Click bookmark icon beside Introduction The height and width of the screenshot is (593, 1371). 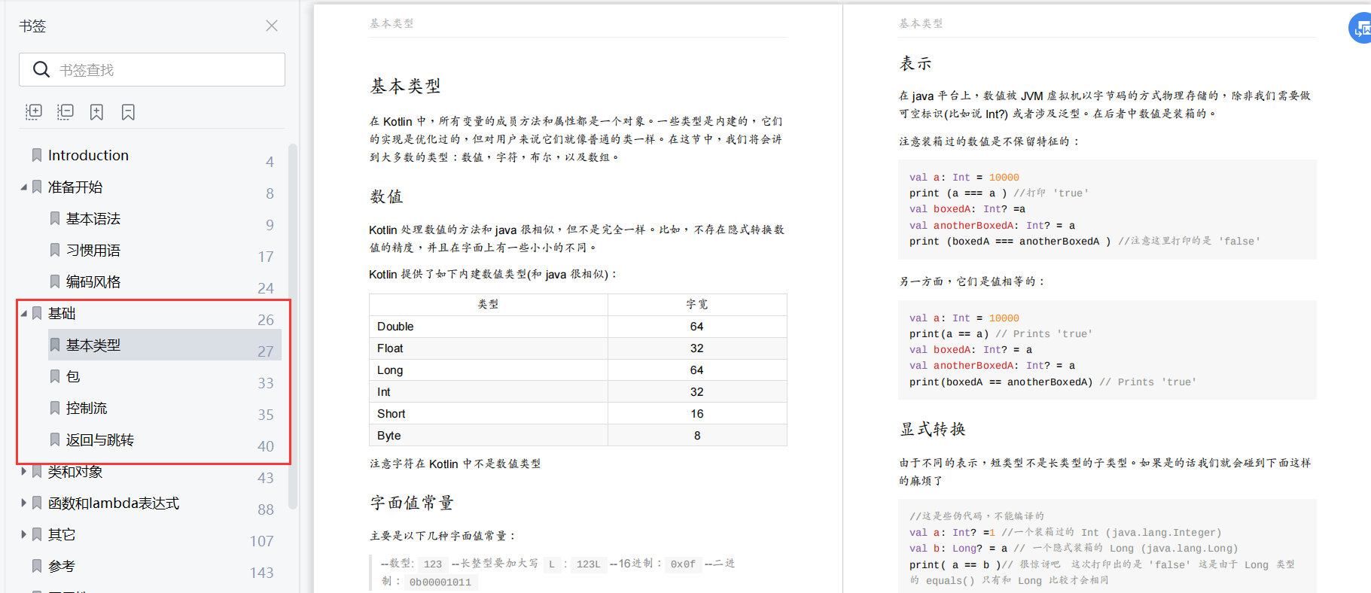37,155
